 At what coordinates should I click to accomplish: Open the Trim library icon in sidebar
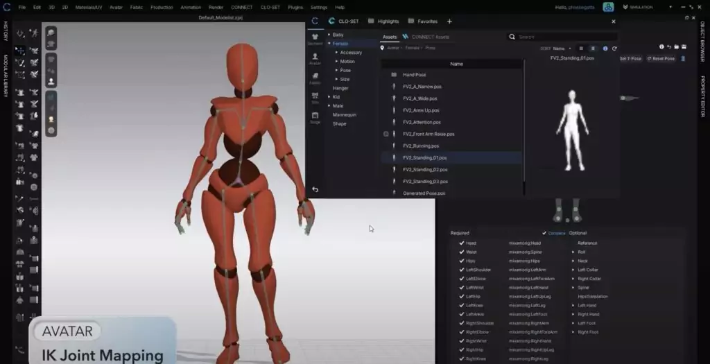[x=315, y=96]
